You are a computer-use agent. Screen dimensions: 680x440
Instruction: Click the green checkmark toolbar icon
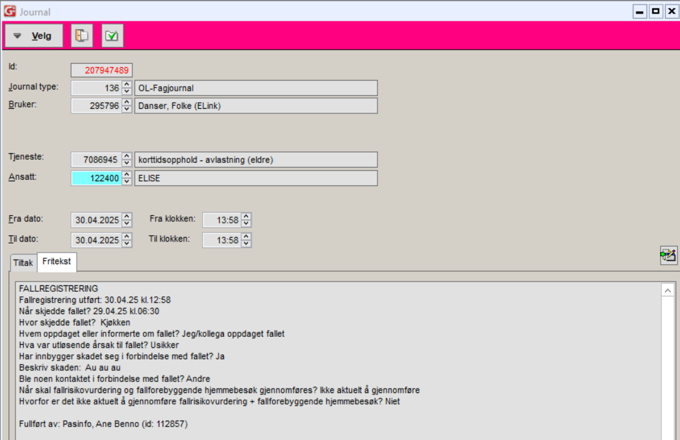click(x=112, y=36)
